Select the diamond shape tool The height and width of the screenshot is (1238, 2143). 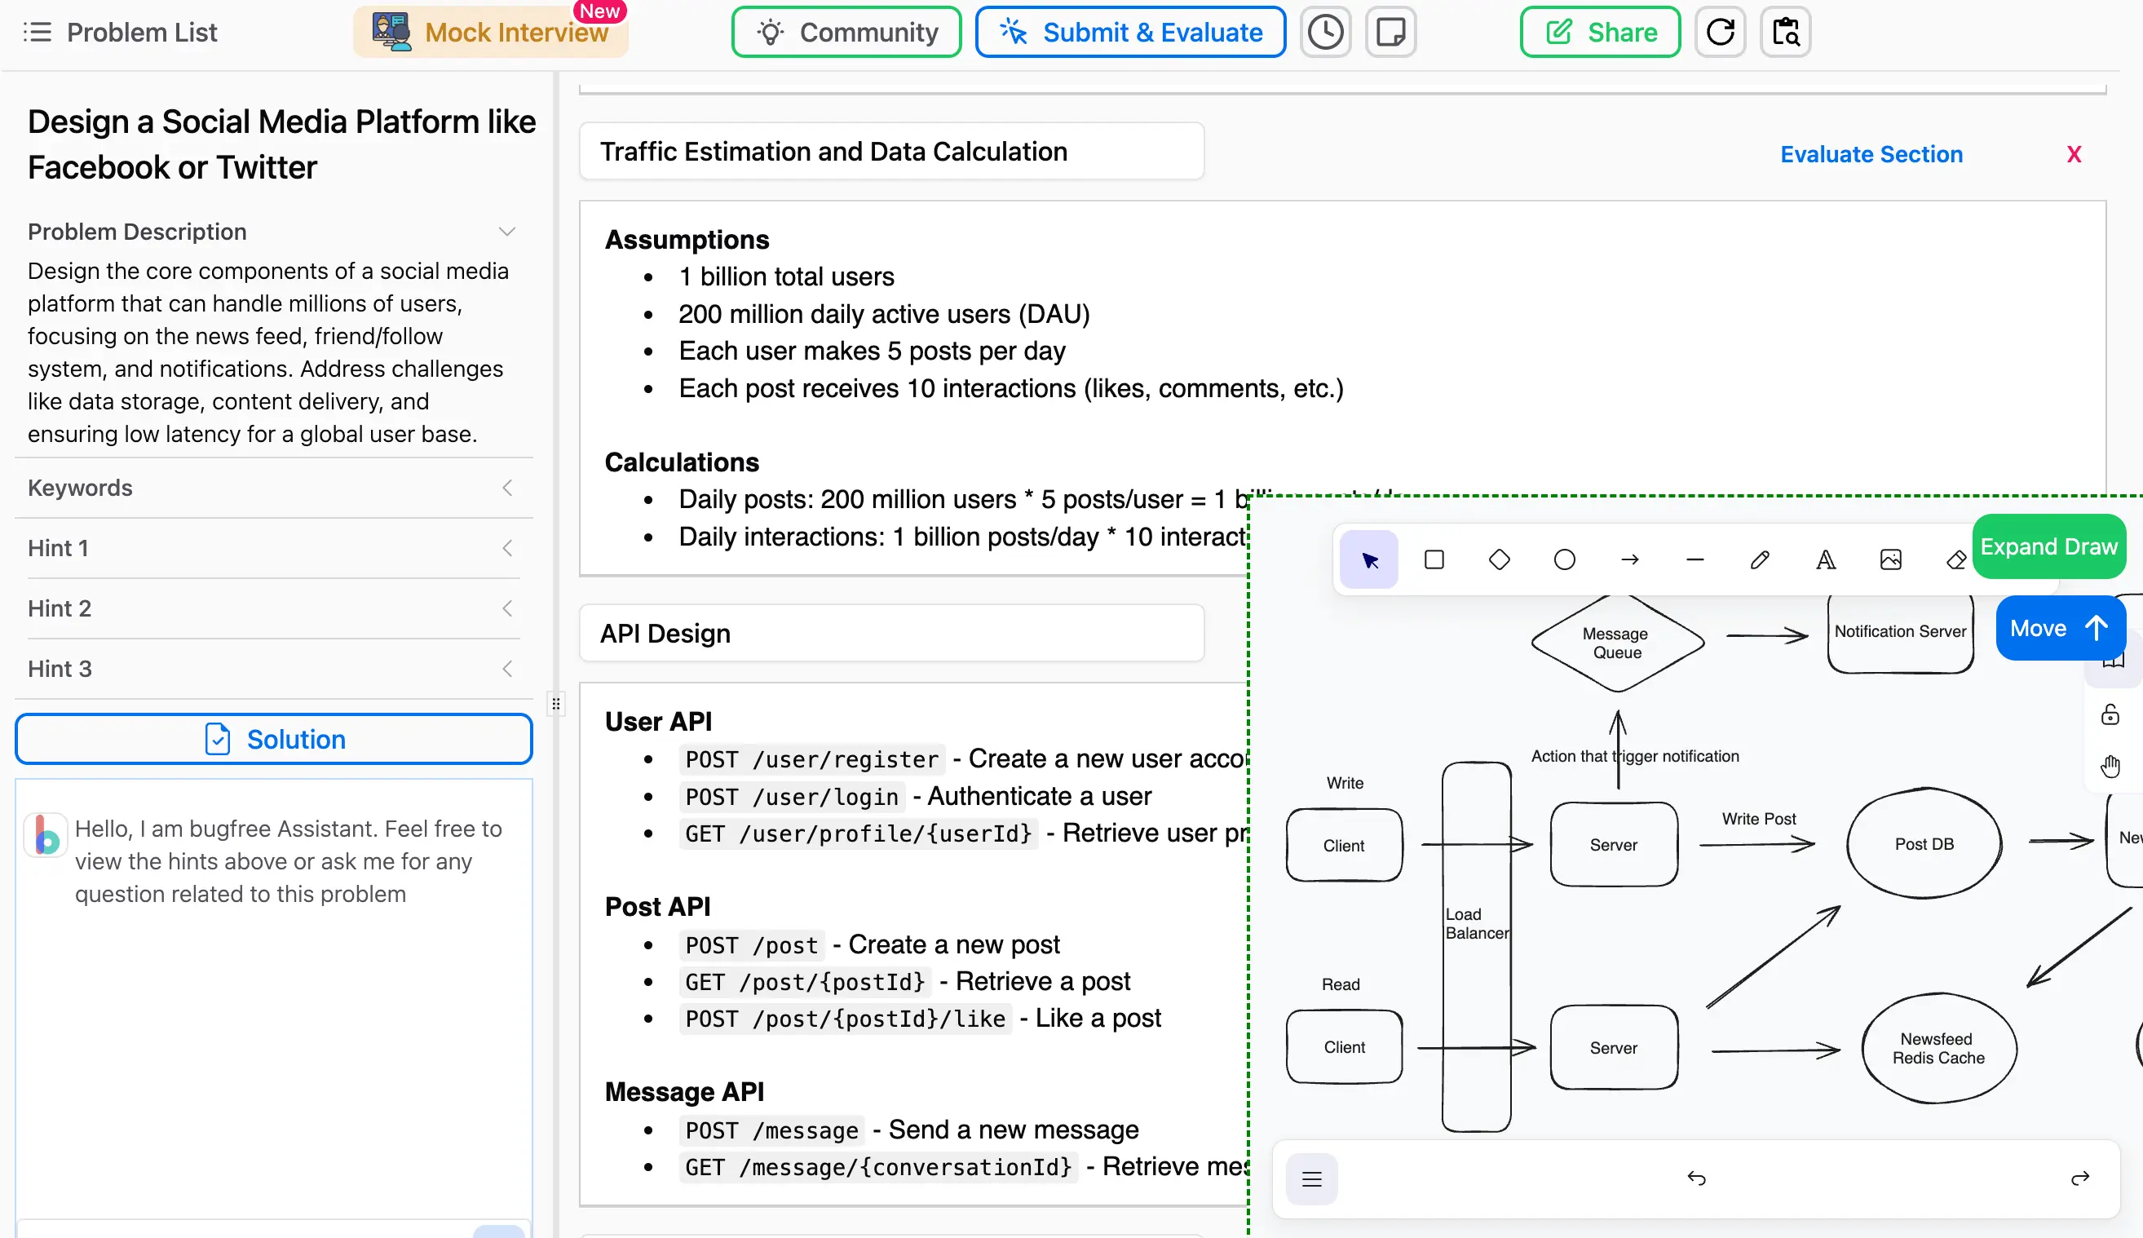1499,559
